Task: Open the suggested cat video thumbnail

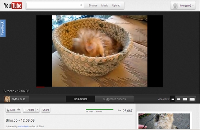Action: [x=164, y=121]
